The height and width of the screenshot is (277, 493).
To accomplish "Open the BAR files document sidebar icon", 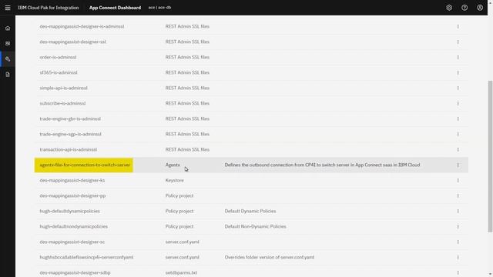I will tap(8, 75).
